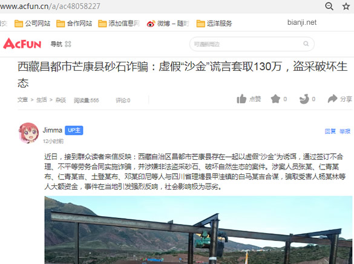Share the article via 分享 arrow icon
This screenshot has height=264, width=354.
point(339,99)
